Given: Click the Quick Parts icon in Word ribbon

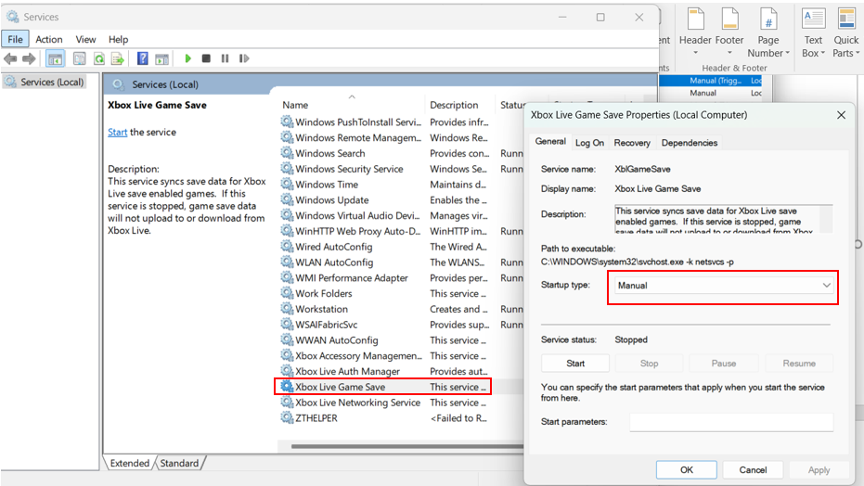Looking at the screenshot, I should (x=845, y=19).
